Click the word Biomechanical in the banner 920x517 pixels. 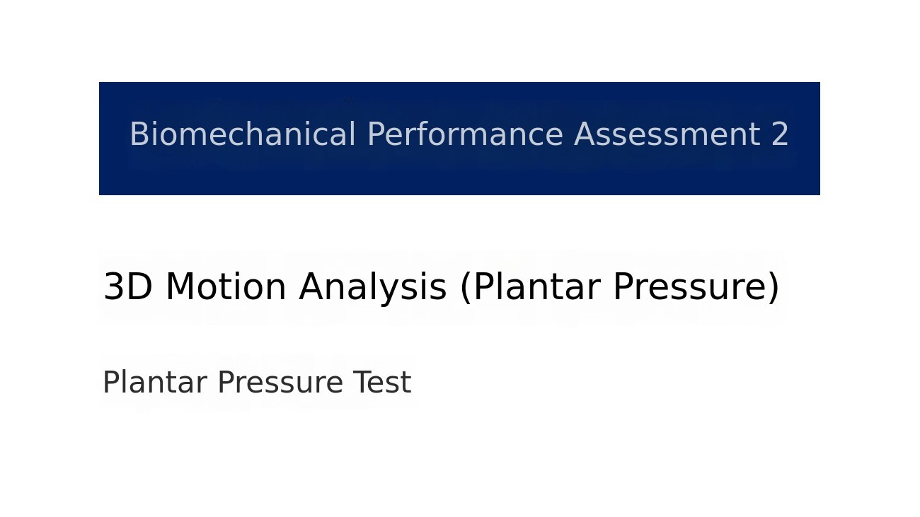[242, 134]
